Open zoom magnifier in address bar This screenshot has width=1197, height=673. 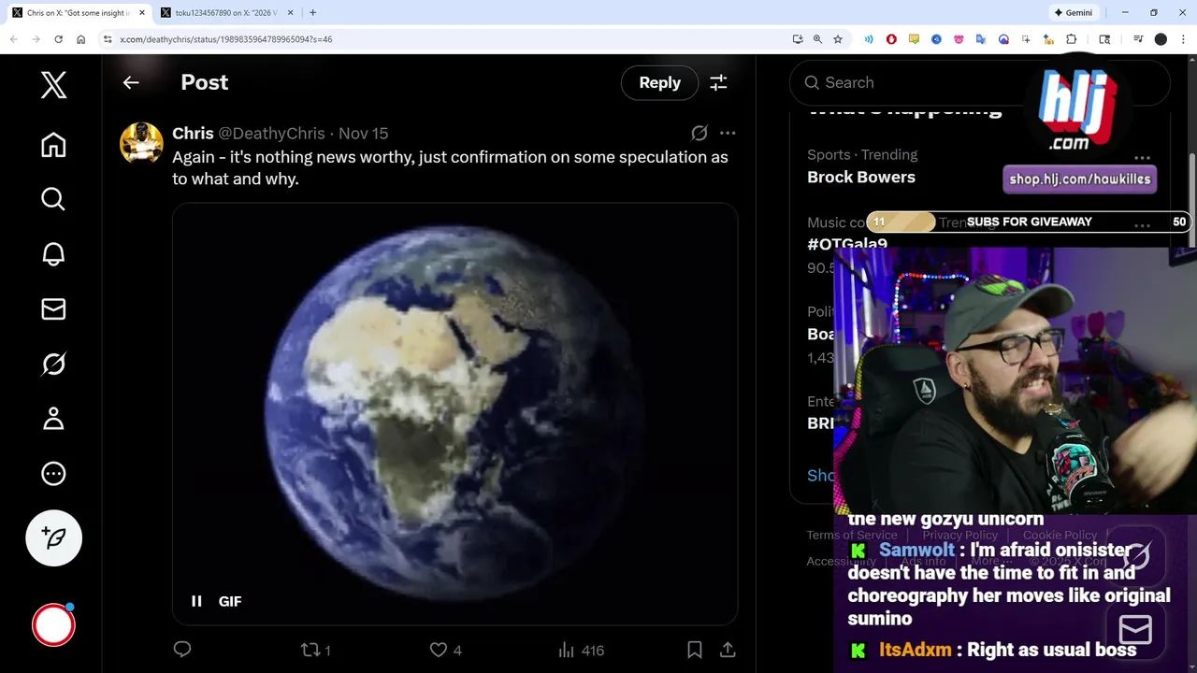click(817, 39)
